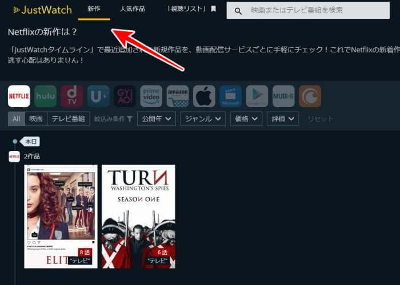
Task: Select the Microsoft Store provider icon
Action: [231, 96]
